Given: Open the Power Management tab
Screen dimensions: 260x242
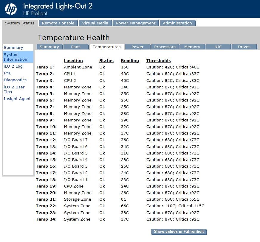Looking at the screenshot, I should pos(136,23).
